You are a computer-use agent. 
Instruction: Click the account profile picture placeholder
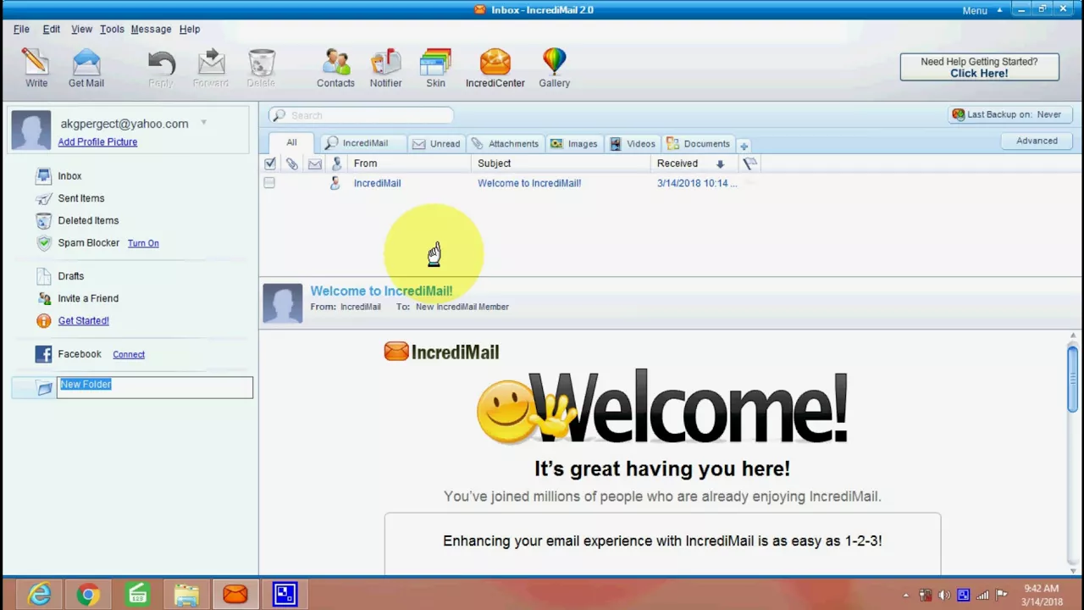coord(30,130)
